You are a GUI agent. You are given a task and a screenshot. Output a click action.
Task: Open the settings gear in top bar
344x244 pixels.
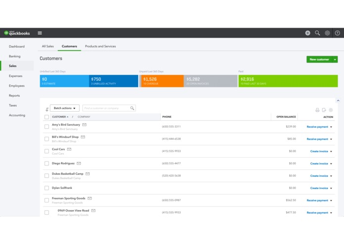[327, 33]
